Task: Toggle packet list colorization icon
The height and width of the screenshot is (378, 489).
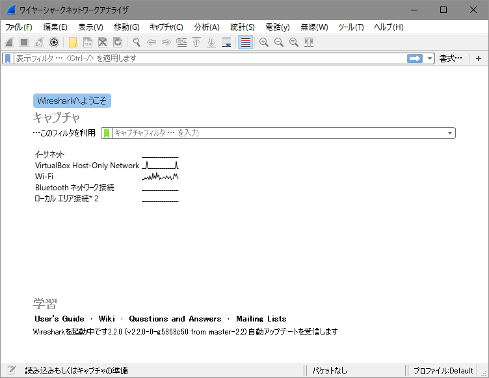Action: 245,42
